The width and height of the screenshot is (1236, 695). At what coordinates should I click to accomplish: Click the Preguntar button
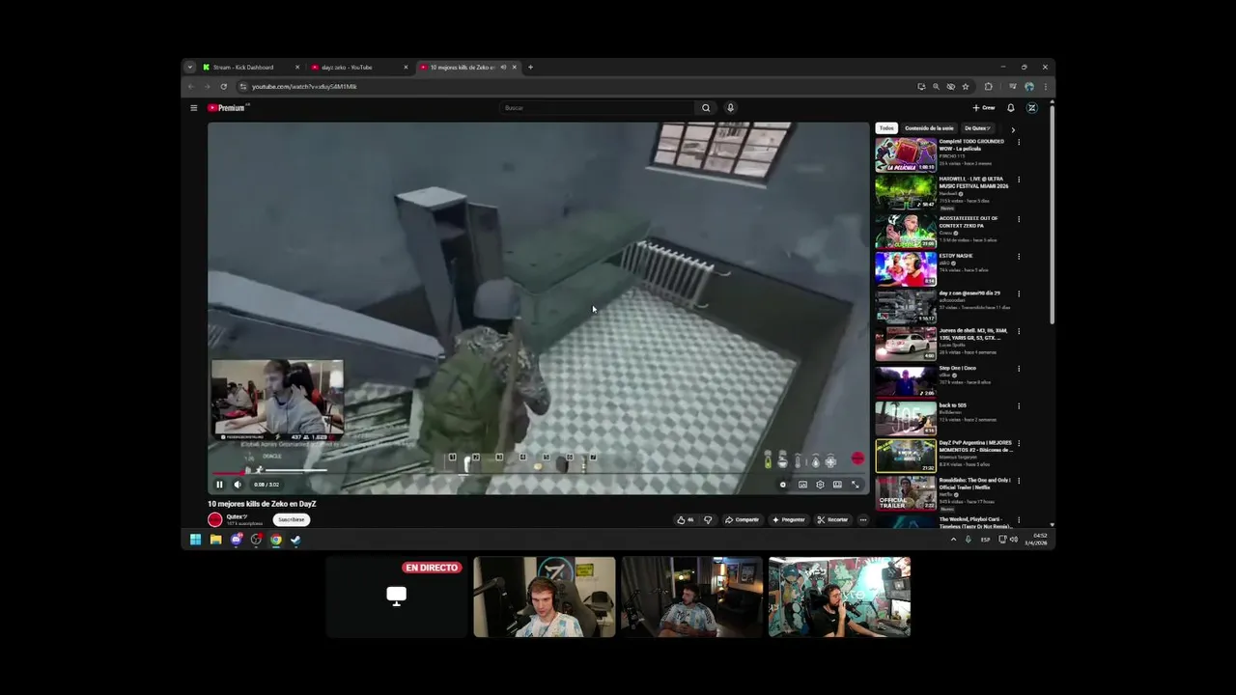[x=788, y=519]
